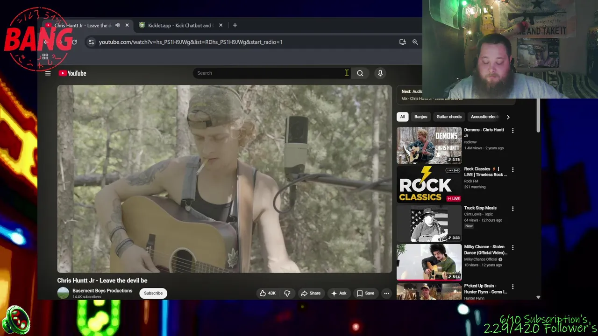Start voice search with the microphone icon
Viewport: 598px width, 336px height.
[380, 73]
